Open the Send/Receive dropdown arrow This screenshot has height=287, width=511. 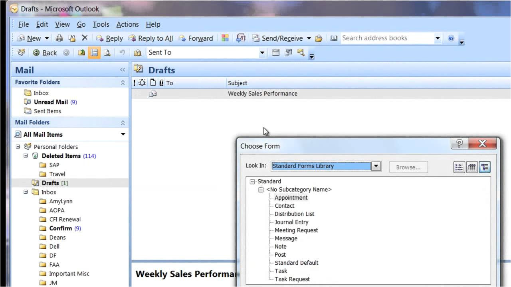point(309,38)
